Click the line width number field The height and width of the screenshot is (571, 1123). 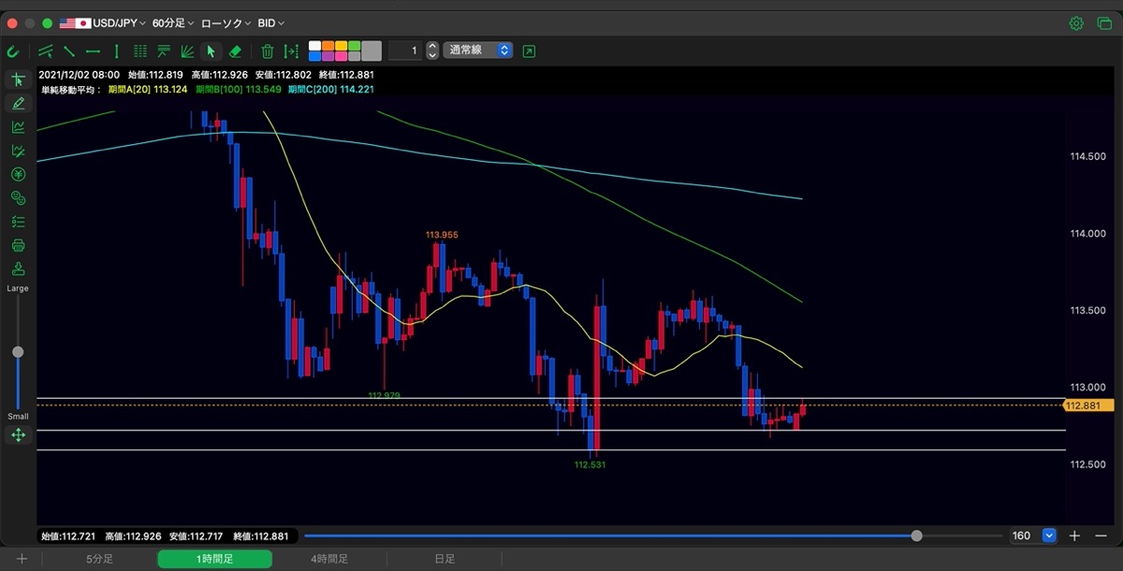406,51
